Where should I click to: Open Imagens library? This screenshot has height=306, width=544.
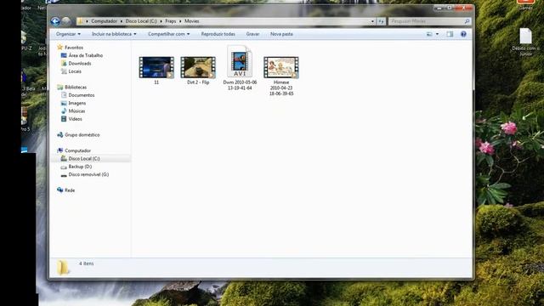76,103
